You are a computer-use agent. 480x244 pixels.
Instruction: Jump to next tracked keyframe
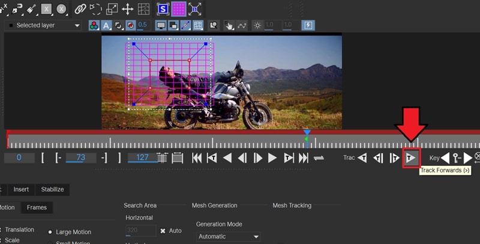(289, 158)
